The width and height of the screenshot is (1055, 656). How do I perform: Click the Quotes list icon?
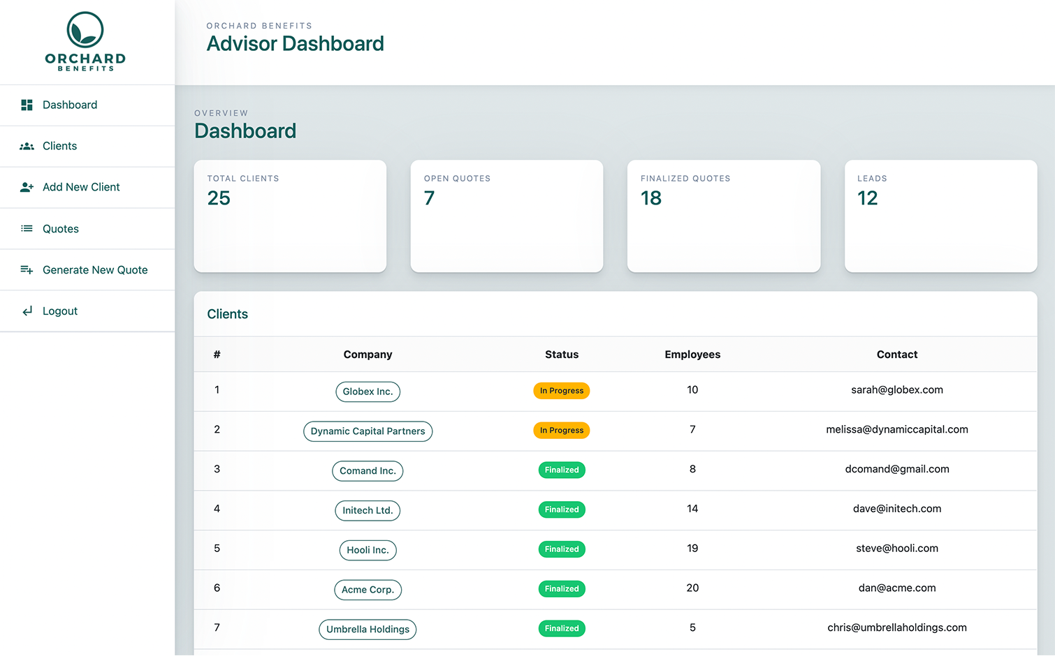point(27,229)
